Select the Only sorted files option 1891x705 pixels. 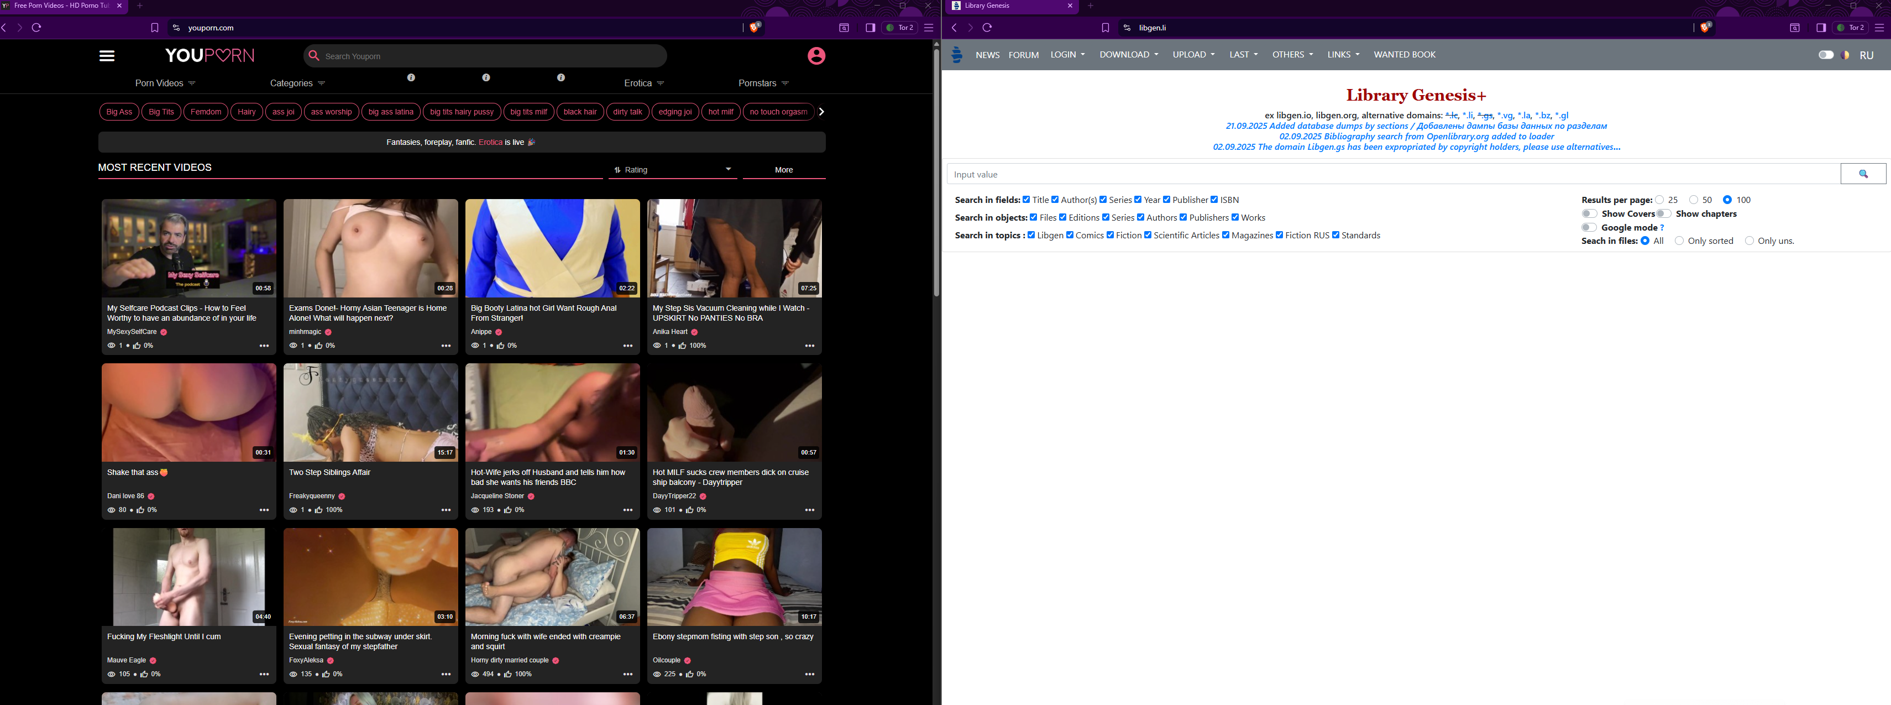pyautogui.click(x=1680, y=241)
